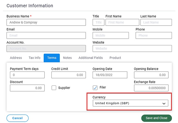Click the Payment Term days field
Viewport: 178px width, 123px height.
tap(27, 75)
